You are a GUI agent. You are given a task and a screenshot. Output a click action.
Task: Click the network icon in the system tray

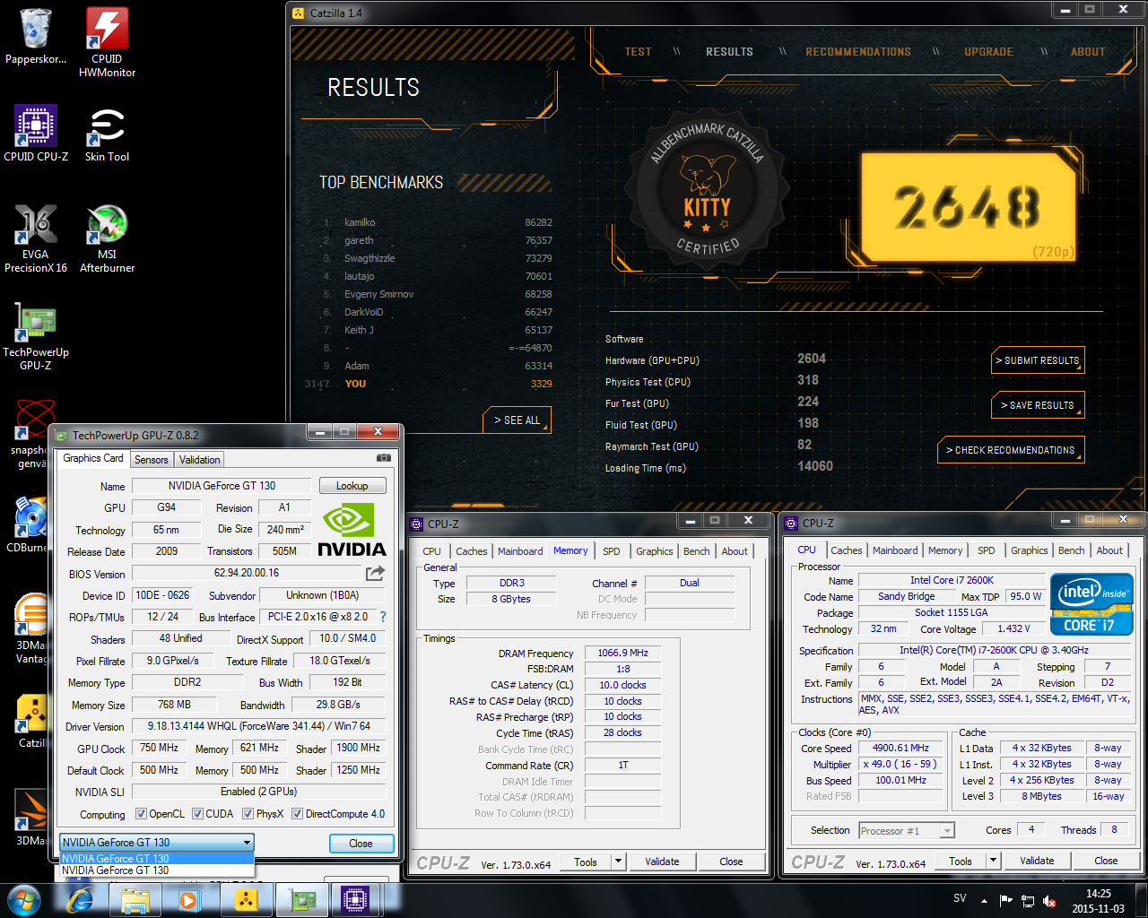1028,900
